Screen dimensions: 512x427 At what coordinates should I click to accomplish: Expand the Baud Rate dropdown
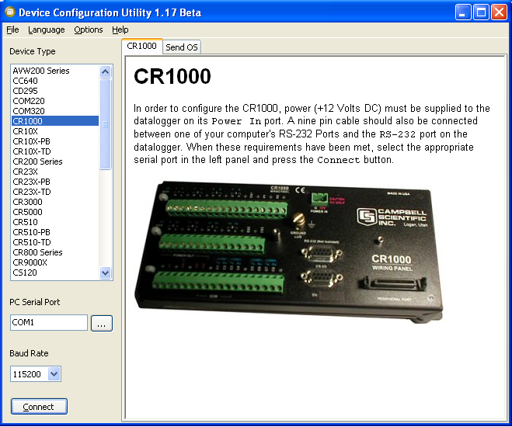click(x=54, y=374)
